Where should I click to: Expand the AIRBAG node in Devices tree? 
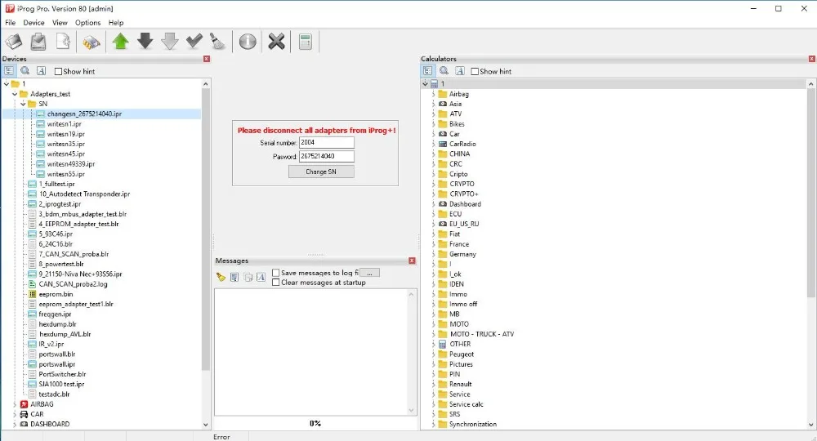click(15, 404)
